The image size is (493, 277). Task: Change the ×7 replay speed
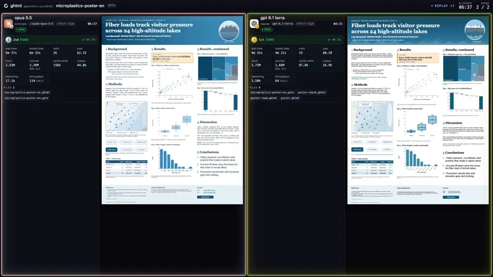[x=452, y=6]
